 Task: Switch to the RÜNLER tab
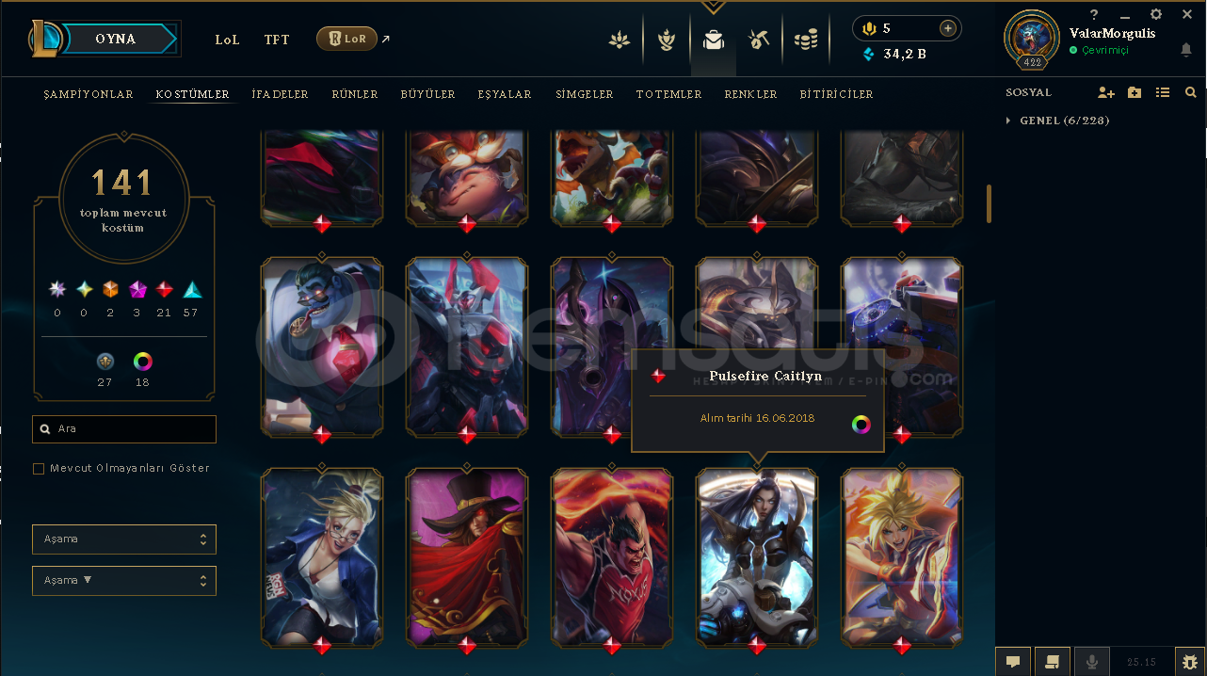[355, 94]
